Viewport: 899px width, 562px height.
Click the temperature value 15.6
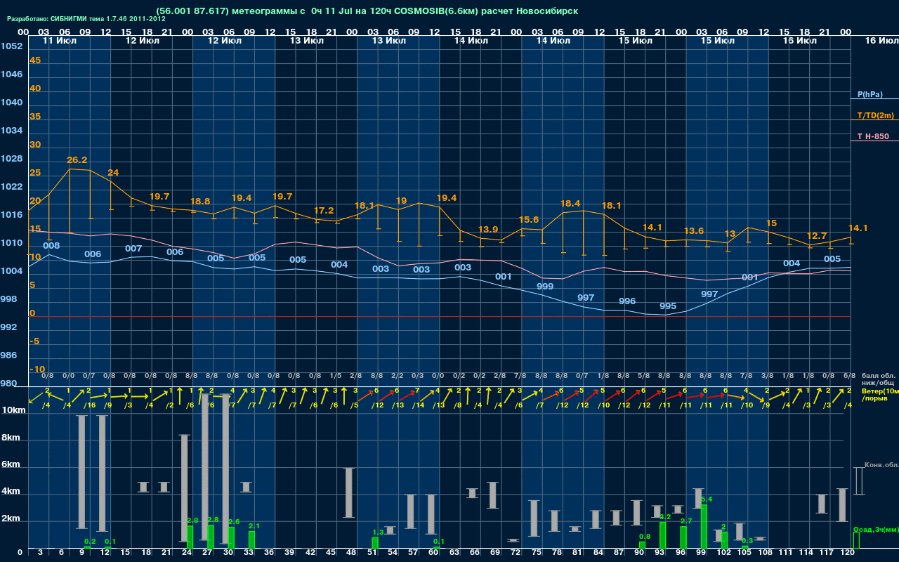529,220
